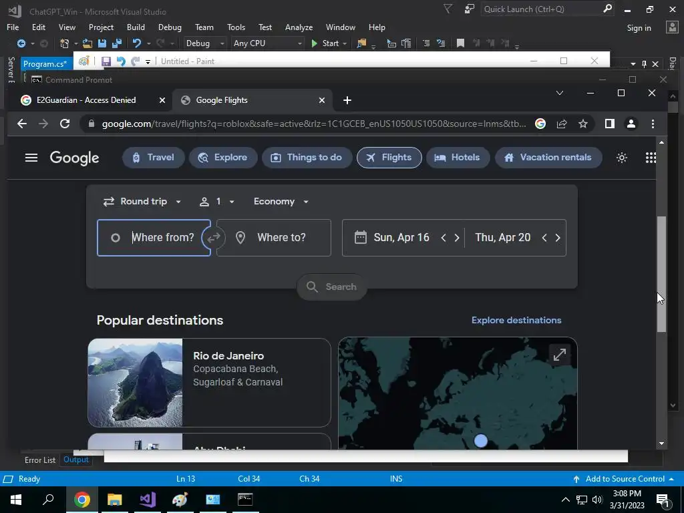The height and width of the screenshot is (513, 684).
Task: Open Visual Studio Edit menu
Action: (x=38, y=27)
